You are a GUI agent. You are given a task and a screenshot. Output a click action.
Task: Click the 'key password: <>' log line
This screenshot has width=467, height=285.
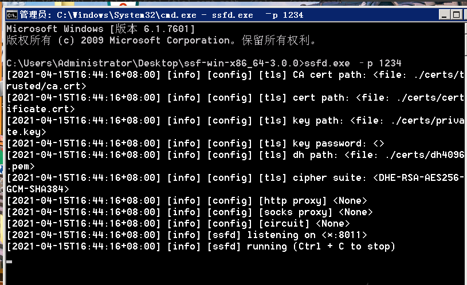[x=338, y=143]
